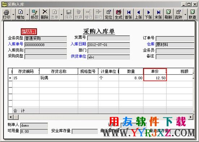Viewport: 199px width, 142px height.
Task: Click the 数量 column header
Action: click(131, 72)
